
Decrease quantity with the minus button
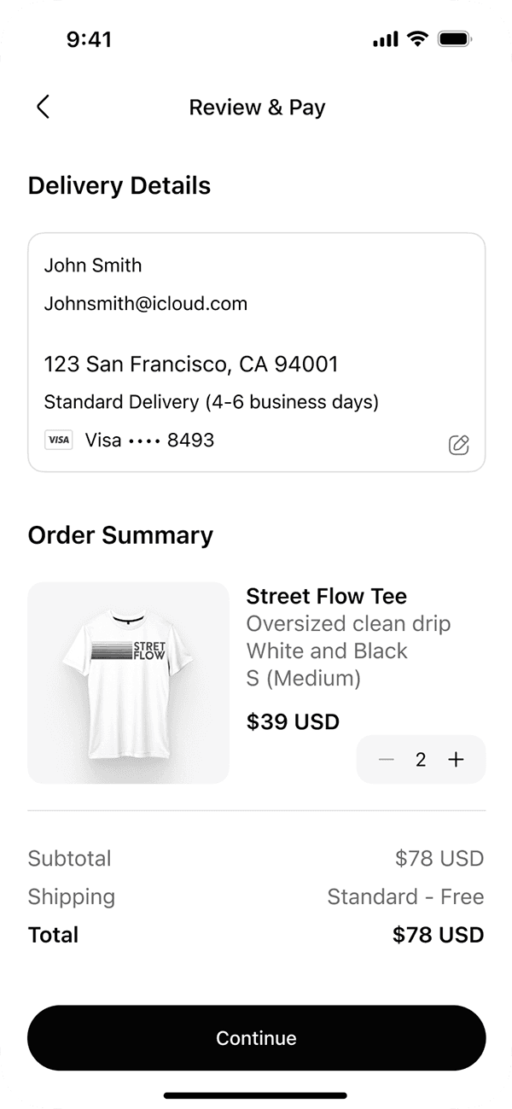tap(387, 760)
